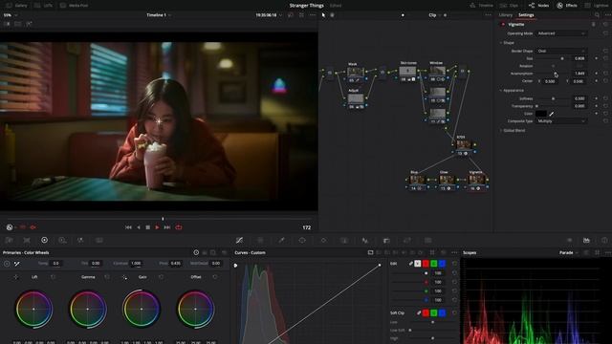The height and width of the screenshot is (344, 612).
Task: Stop playback
Action: pos(147,227)
